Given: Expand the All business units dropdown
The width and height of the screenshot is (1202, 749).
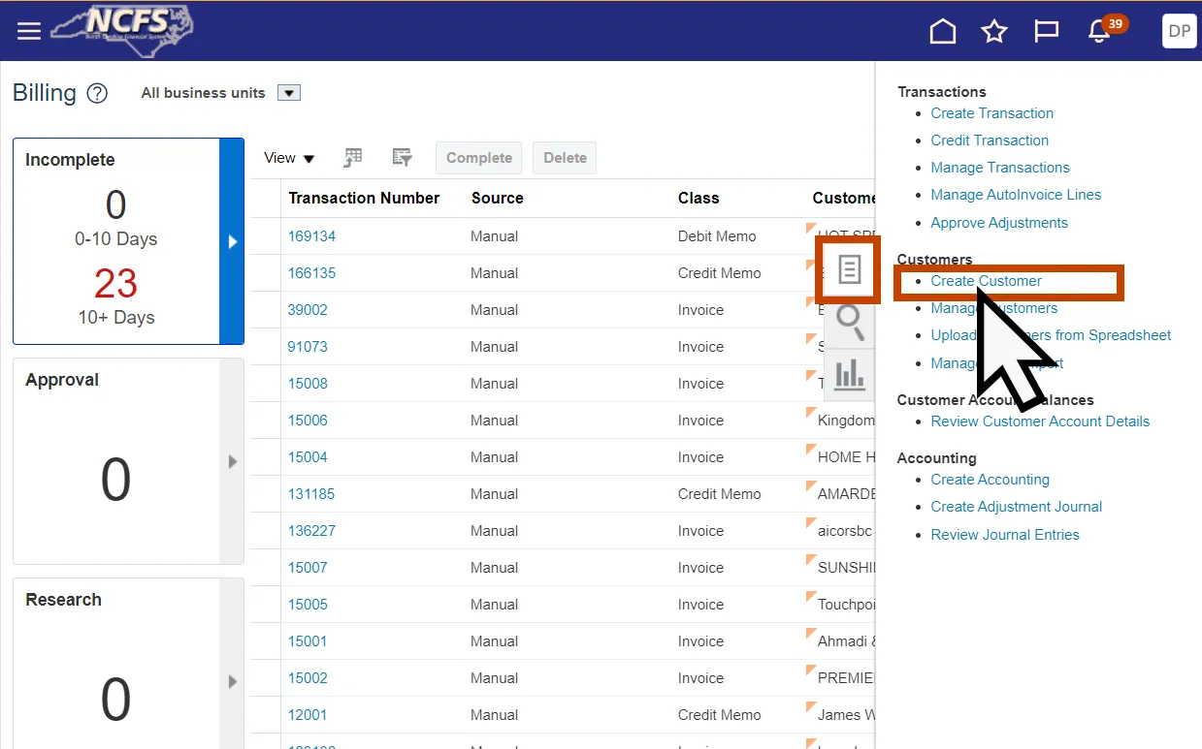Looking at the screenshot, I should [289, 93].
